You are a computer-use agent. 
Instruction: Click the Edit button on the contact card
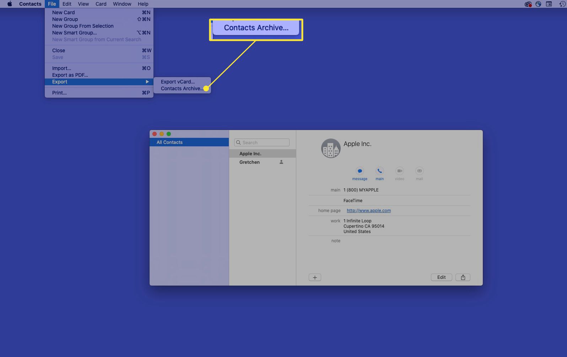[x=441, y=277]
